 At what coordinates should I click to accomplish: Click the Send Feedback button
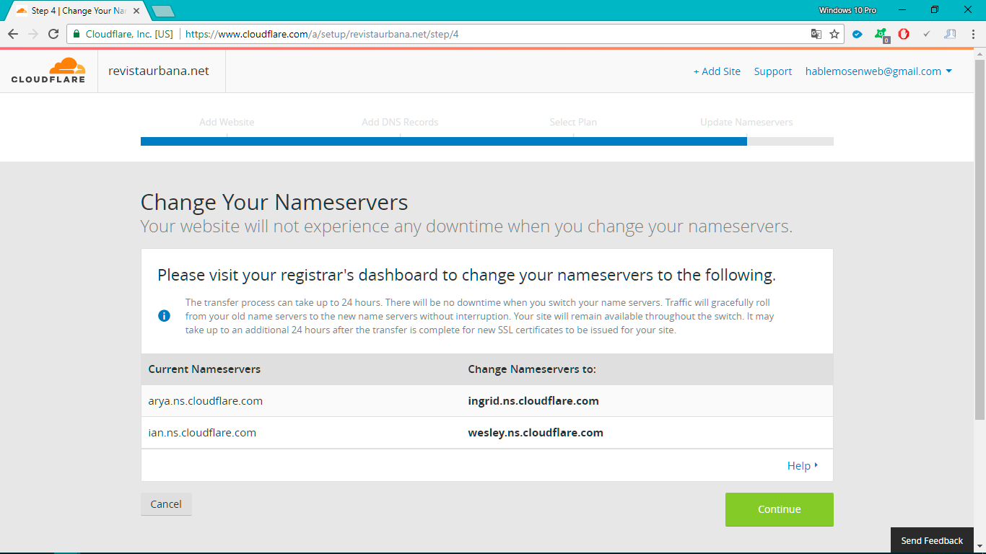932,540
